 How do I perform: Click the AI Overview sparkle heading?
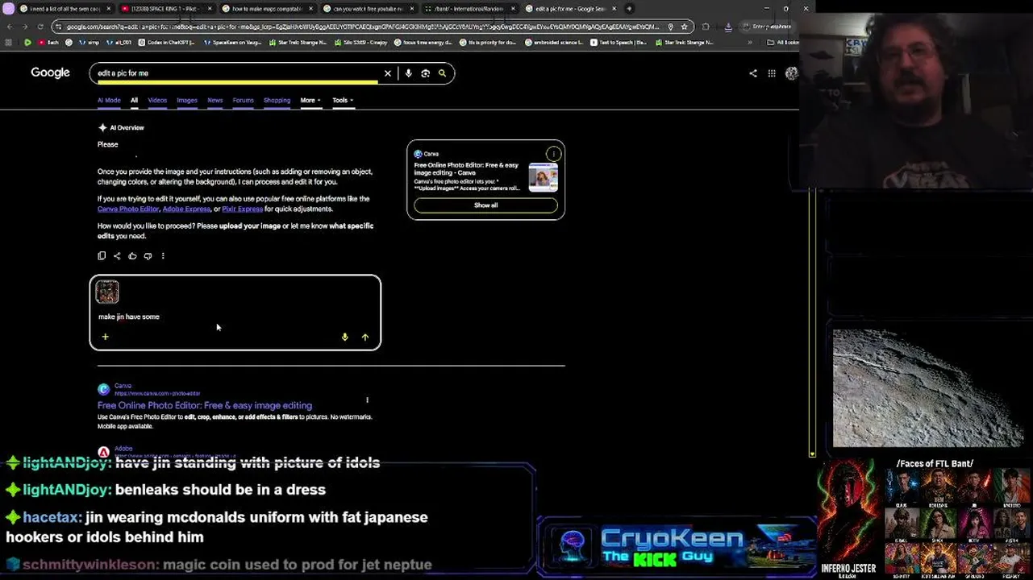[121, 128]
